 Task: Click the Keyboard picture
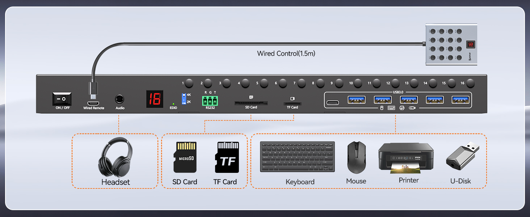298,157
